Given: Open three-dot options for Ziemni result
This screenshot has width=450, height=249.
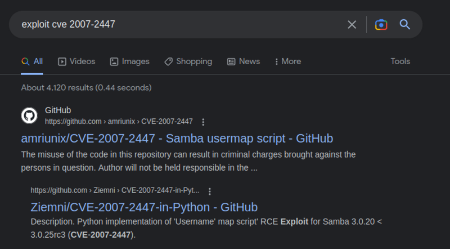Looking at the screenshot, I should click(x=210, y=191).
